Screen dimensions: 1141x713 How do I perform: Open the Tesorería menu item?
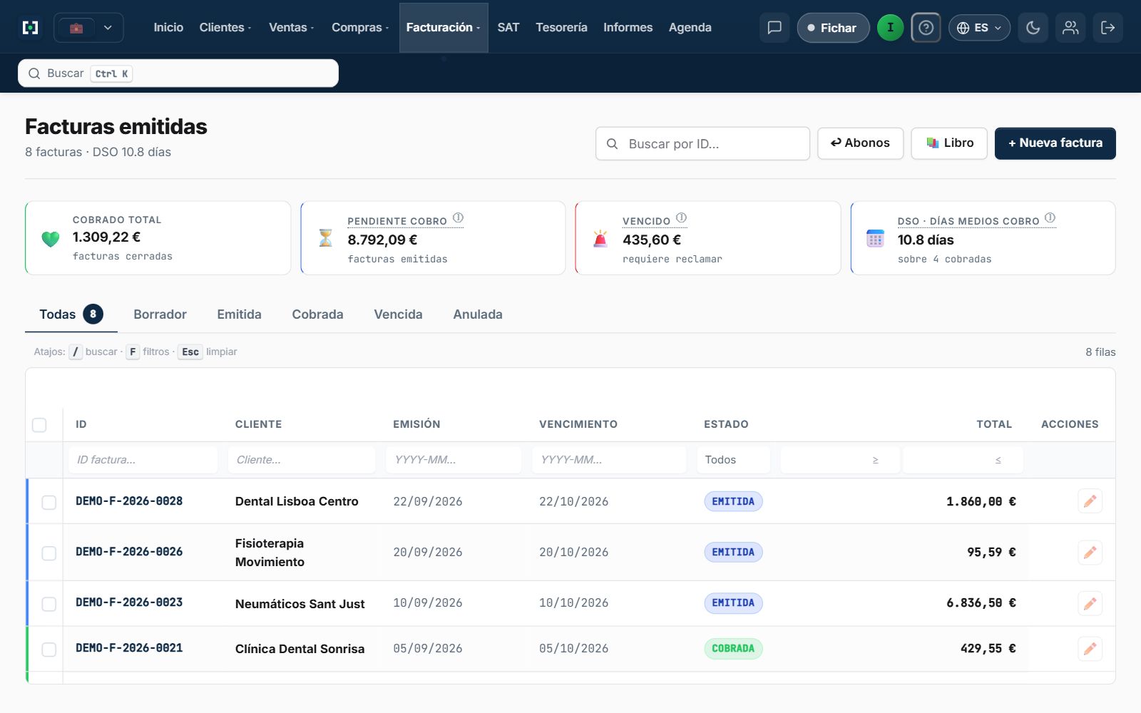[561, 28]
